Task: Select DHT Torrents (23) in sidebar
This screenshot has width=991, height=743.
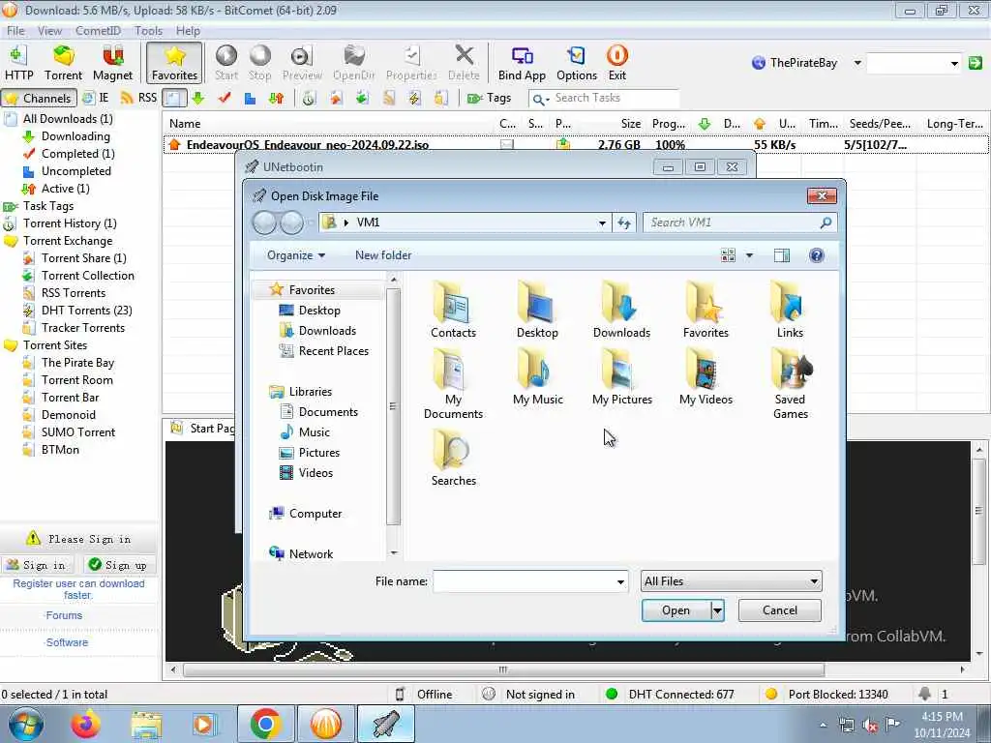Action: pyautogui.click(x=86, y=311)
